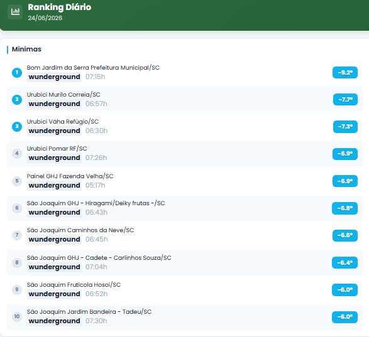The width and height of the screenshot is (369, 337).
Task: Click the rank 9 badge for Frutícola Hosoi
Action: click(x=17, y=289)
